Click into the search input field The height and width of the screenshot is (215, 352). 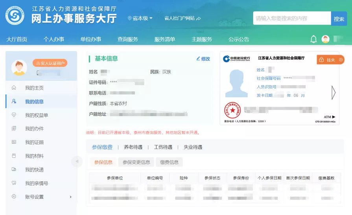[x=291, y=18]
